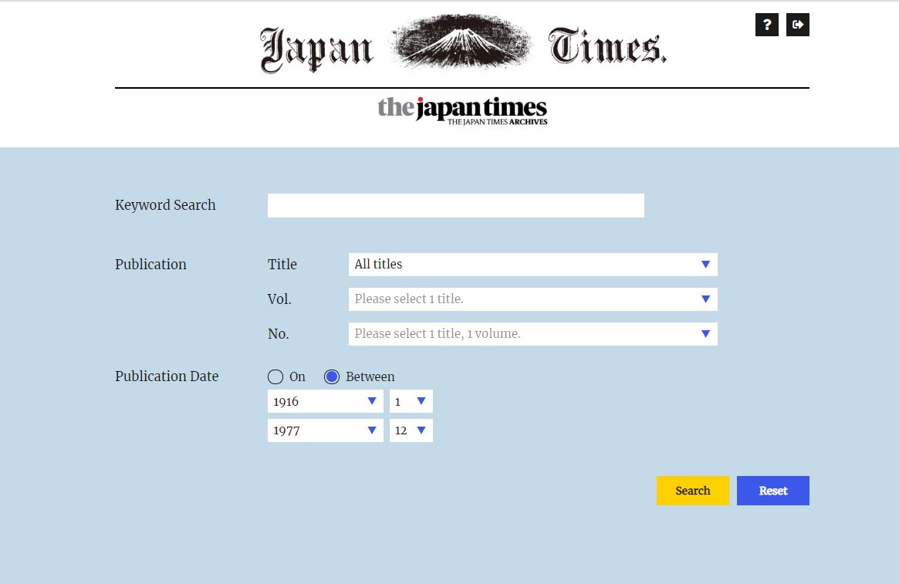Focus the Keyword Search text field
899x584 pixels.
tap(456, 206)
